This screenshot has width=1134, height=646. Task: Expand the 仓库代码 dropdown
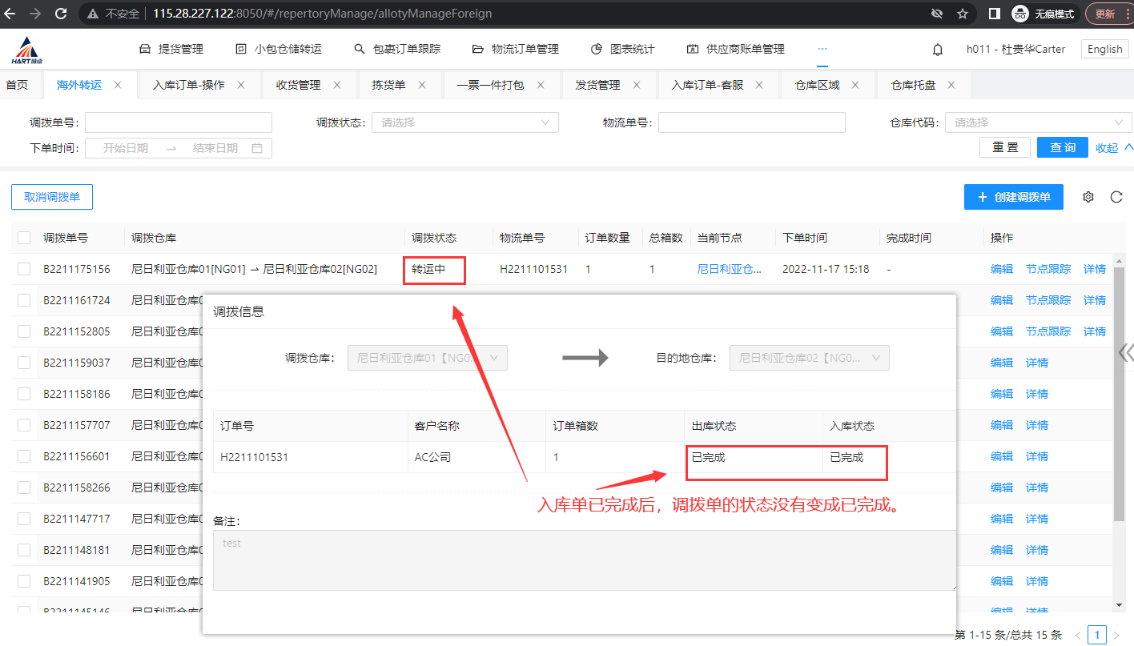1038,122
